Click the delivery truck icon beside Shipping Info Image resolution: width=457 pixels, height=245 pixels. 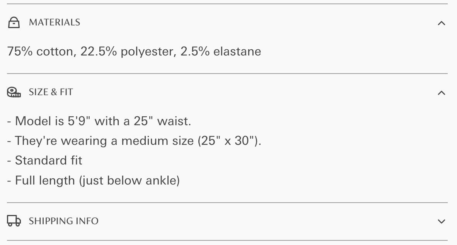tap(14, 221)
